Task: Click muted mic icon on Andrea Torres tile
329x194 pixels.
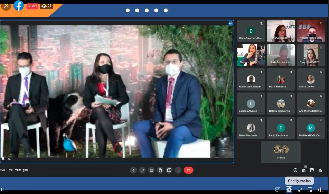Action: pos(321,23)
